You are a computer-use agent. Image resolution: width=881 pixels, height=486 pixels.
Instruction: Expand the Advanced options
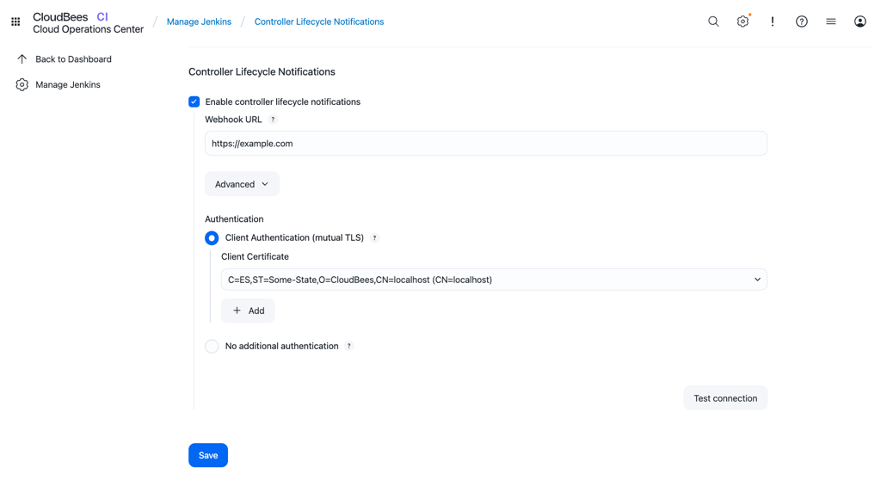point(242,184)
